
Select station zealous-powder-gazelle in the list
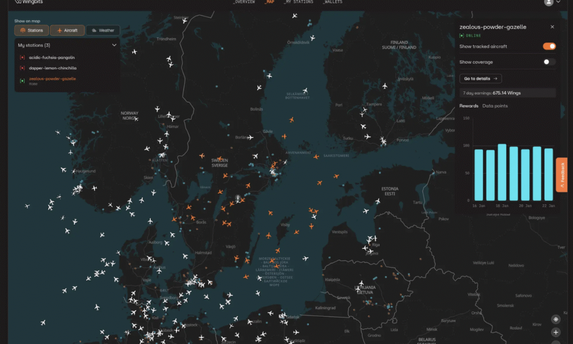pyautogui.click(x=53, y=79)
